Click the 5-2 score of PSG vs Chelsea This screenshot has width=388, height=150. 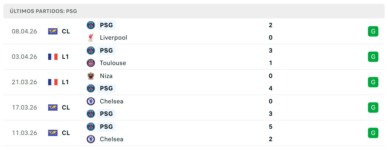[271, 133]
